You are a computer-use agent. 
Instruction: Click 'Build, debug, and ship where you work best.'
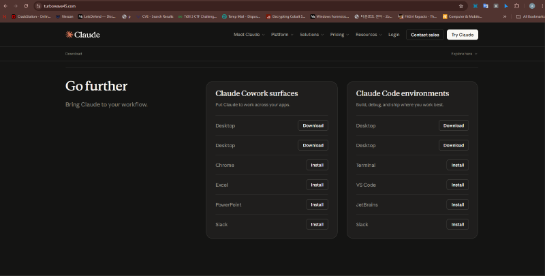[400, 105]
